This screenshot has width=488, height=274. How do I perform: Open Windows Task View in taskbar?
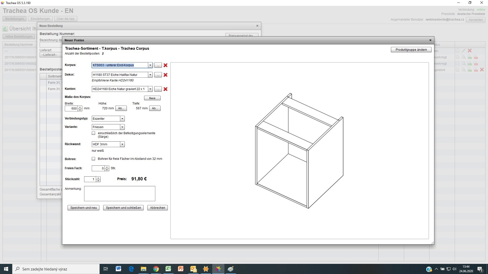pyautogui.click(x=106, y=269)
